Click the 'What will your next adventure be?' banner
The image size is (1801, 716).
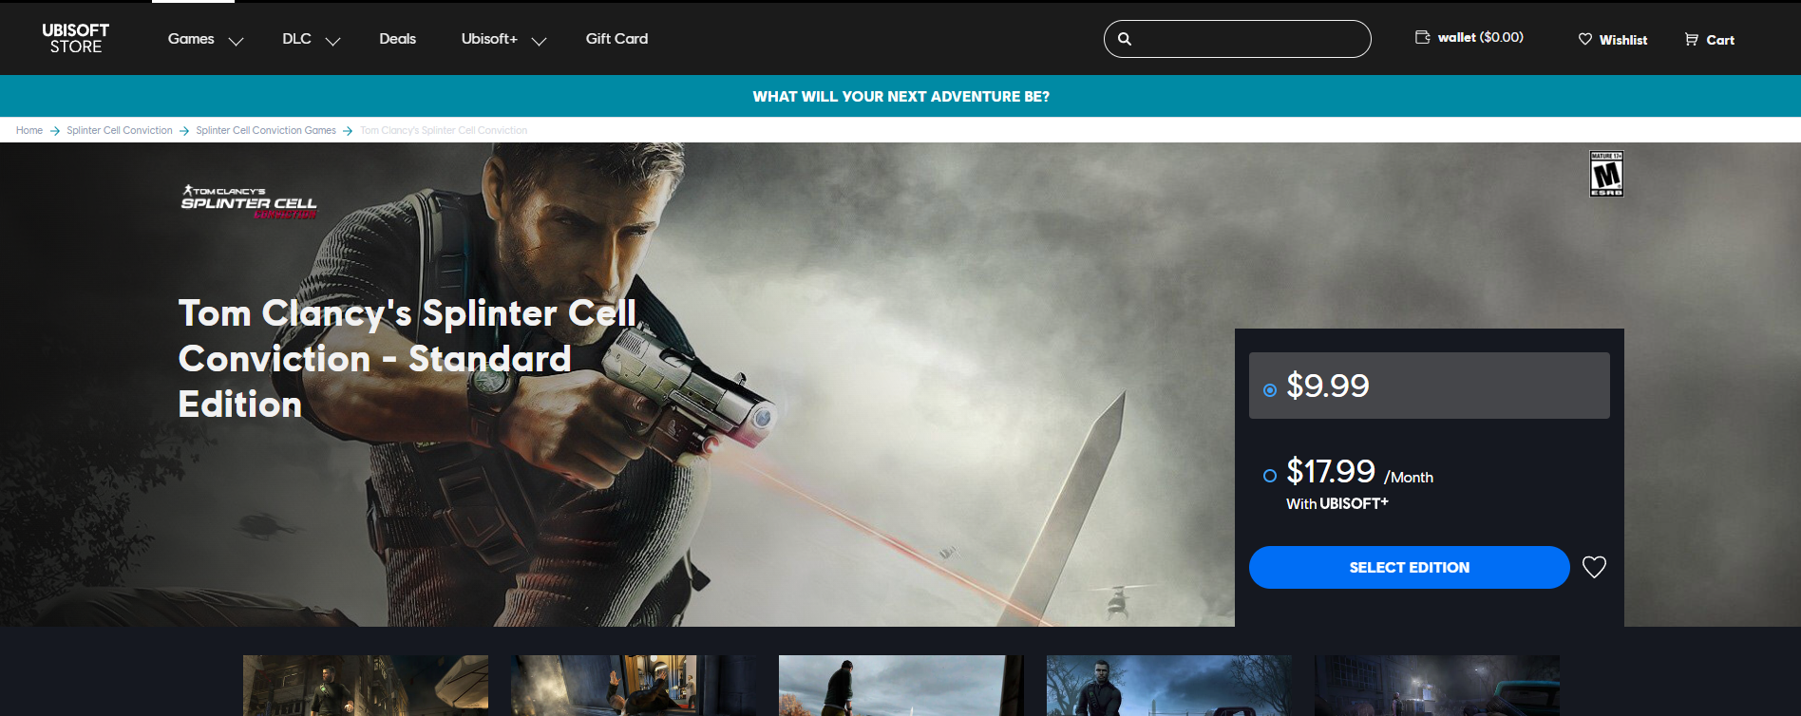pos(900,96)
